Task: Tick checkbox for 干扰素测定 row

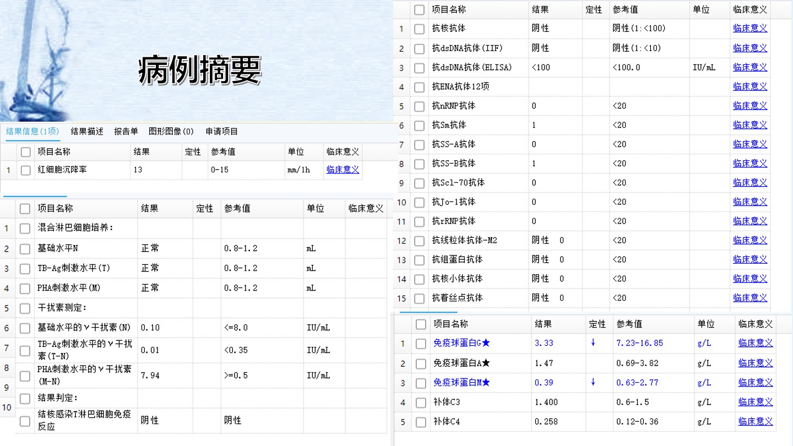Action: click(x=25, y=308)
